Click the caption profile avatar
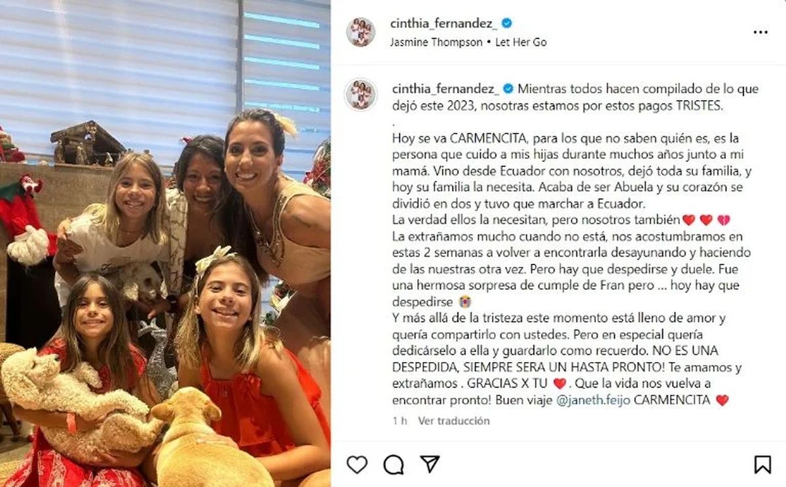This screenshot has width=786, height=487. click(x=361, y=94)
